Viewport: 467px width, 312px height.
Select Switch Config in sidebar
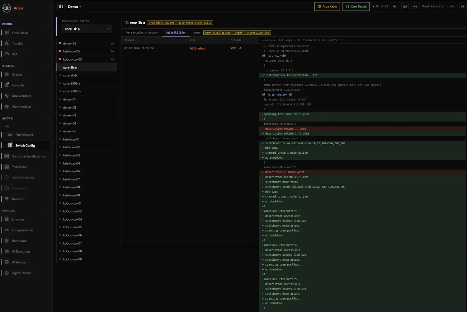pos(26,146)
